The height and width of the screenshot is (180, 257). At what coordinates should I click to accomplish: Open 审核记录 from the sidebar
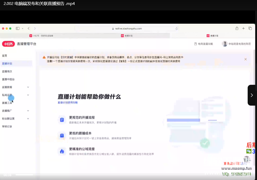tap(7, 126)
